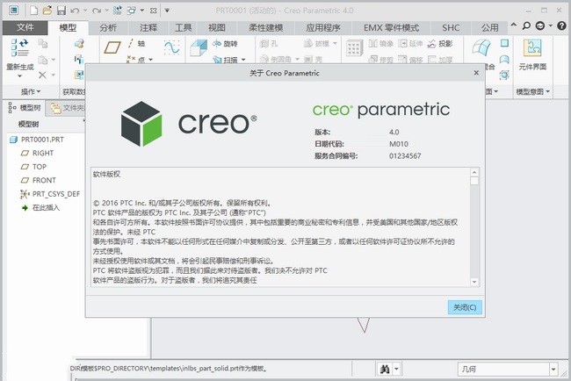This screenshot has height=381, width=571.
Task: Click the Extrude cube icon
Action: (199, 47)
